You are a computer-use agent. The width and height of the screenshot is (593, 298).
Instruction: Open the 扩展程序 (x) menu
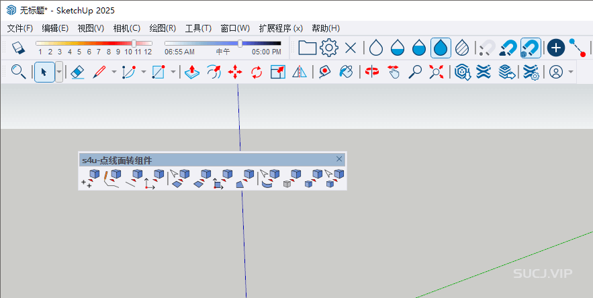[281, 28]
